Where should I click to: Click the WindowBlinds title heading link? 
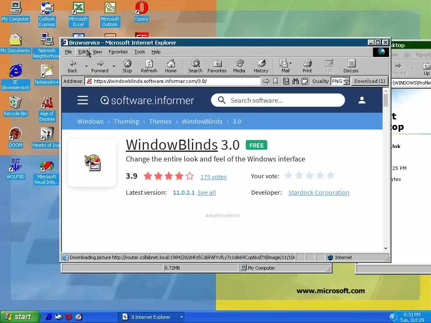[172, 145]
